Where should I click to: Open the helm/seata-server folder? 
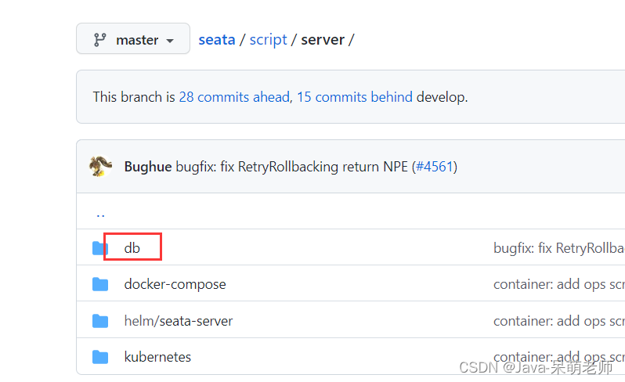pyautogui.click(x=178, y=321)
